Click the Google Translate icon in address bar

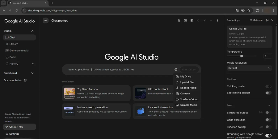pos(237,10)
